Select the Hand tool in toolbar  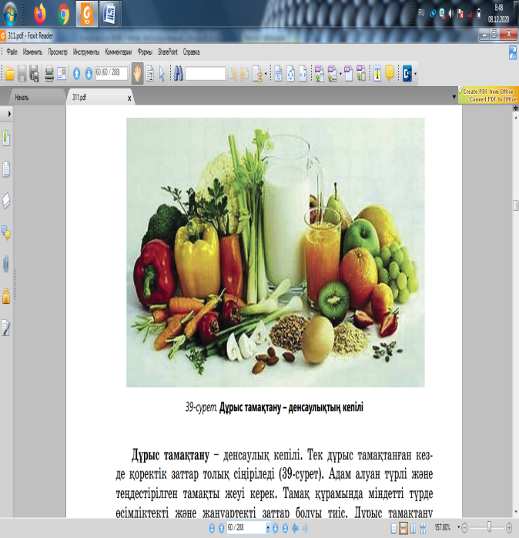[x=138, y=73]
